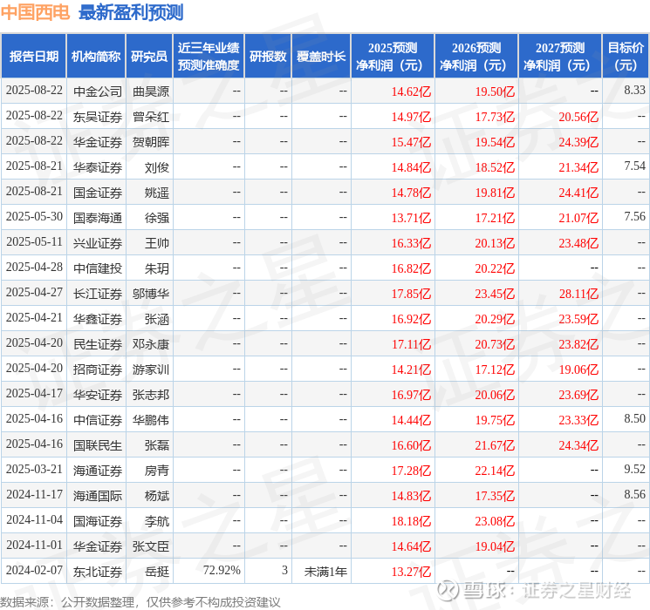Click 2026 forecast value 19.81亿
Viewport: 650px width, 610px height.
coord(495,193)
